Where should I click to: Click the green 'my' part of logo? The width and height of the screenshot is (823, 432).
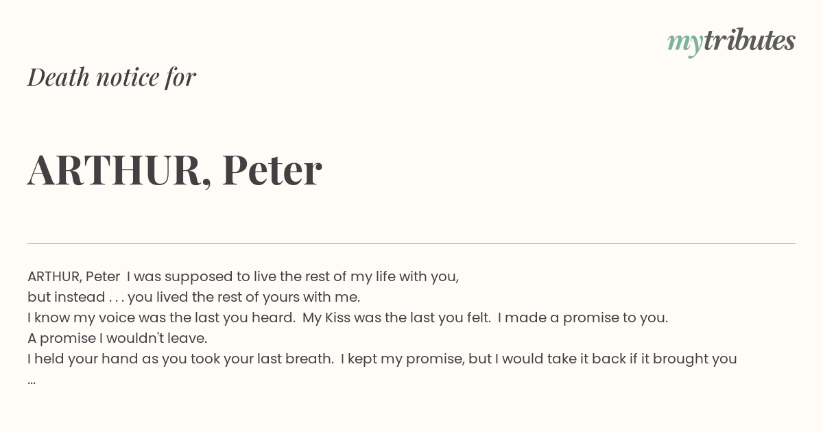coord(684,43)
